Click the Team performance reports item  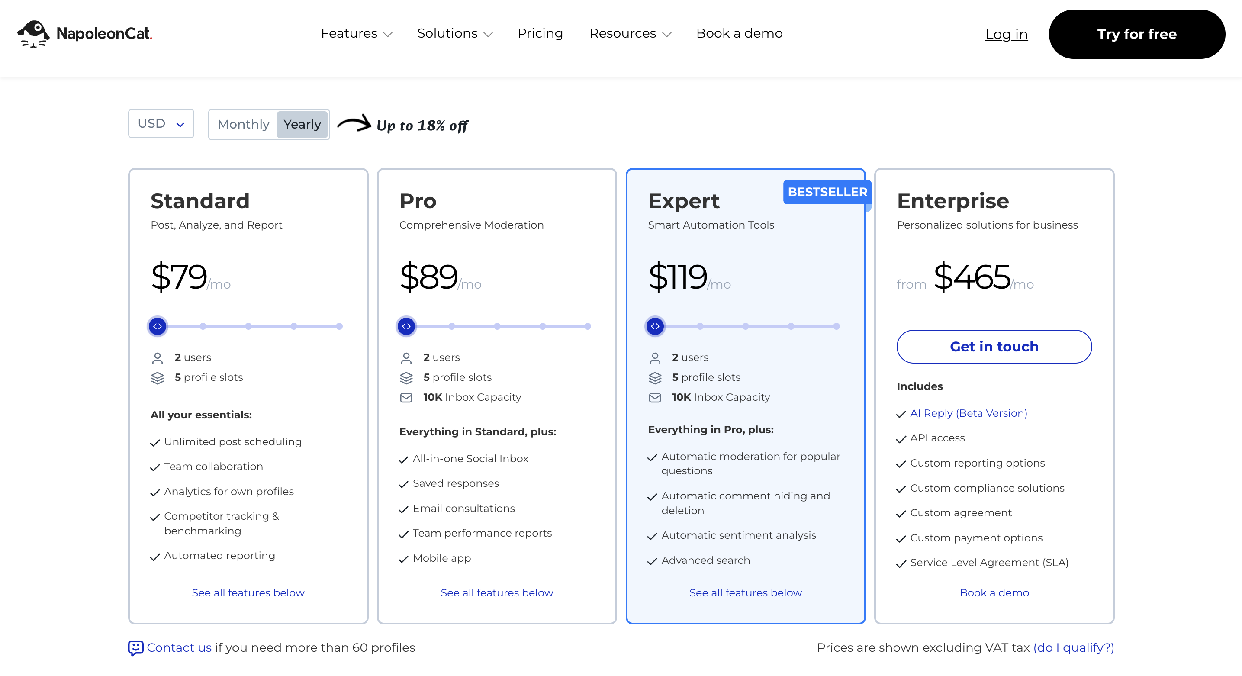point(482,533)
